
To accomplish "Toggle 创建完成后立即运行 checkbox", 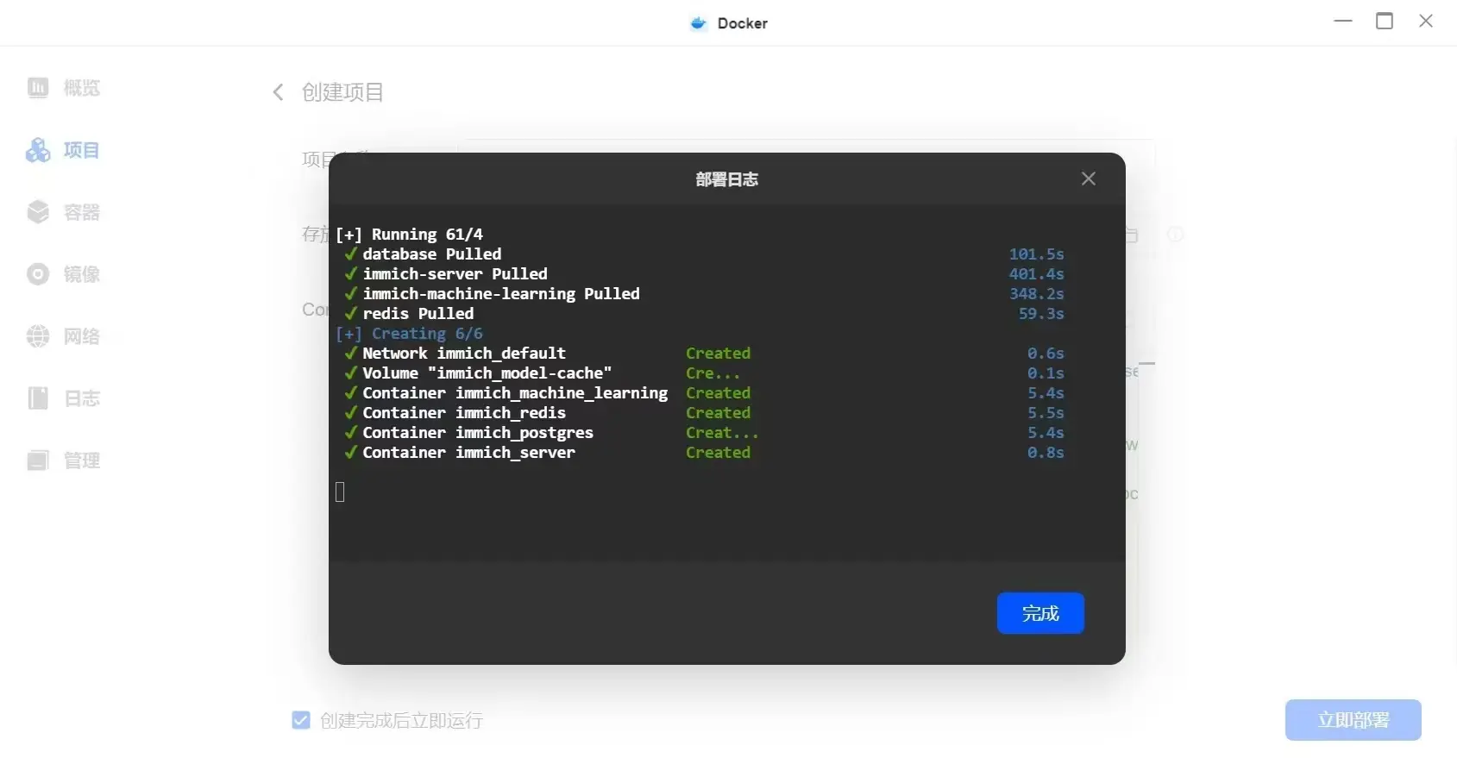I will tap(301, 720).
